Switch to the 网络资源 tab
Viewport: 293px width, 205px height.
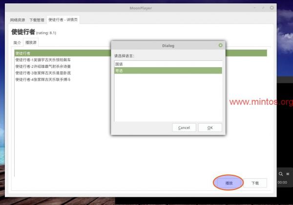[x=19, y=20]
